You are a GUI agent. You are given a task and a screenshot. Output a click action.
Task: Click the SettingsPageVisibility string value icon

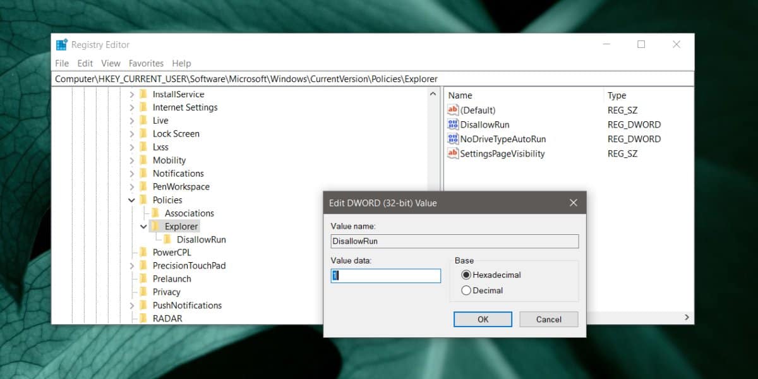coord(452,153)
